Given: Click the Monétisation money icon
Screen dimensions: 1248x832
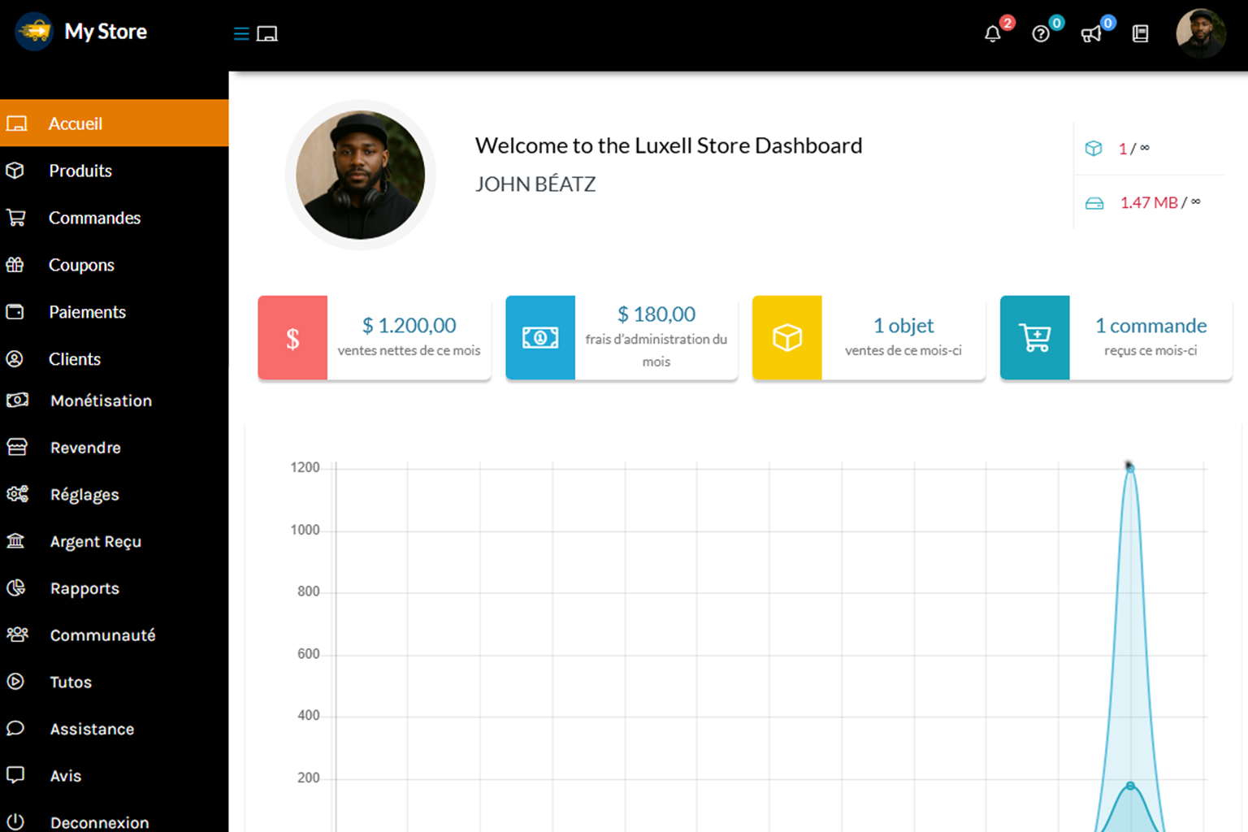Looking at the screenshot, I should (17, 401).
